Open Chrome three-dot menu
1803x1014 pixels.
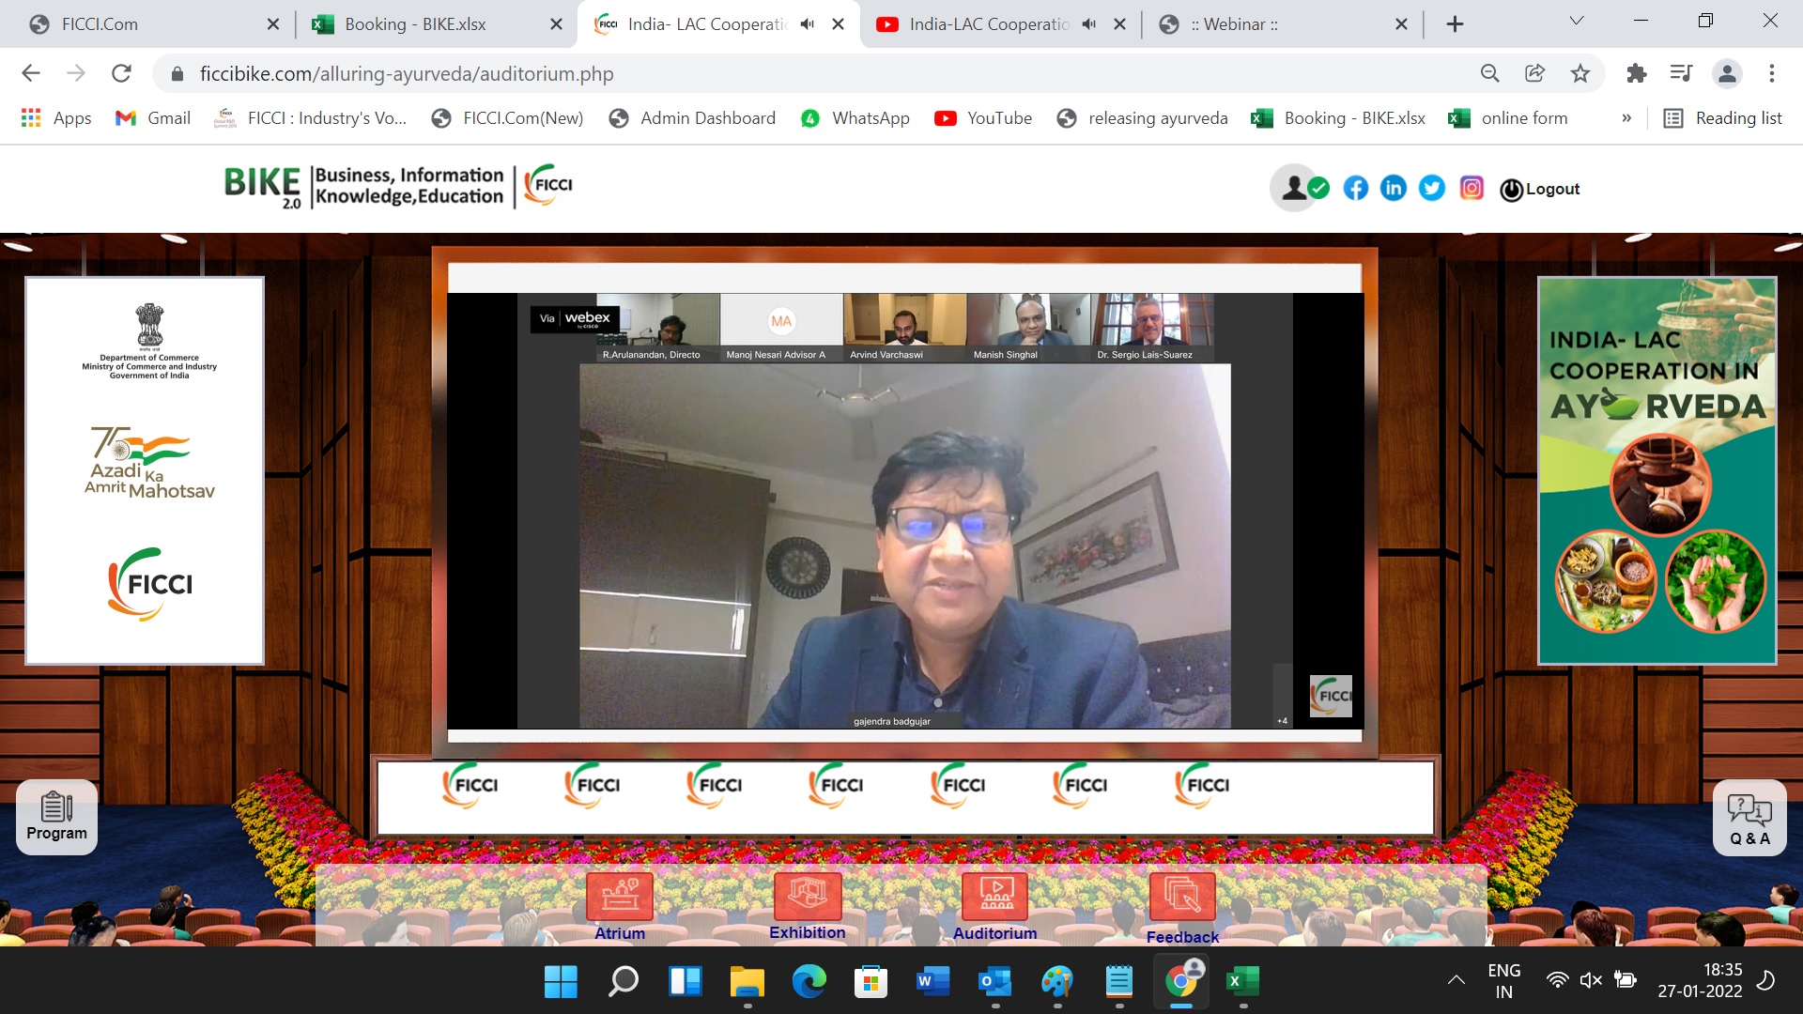pos(1772,73)
